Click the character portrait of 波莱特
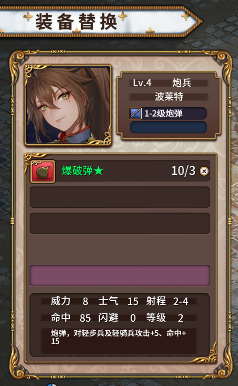 pyautogui.click(x=68, y=105)
